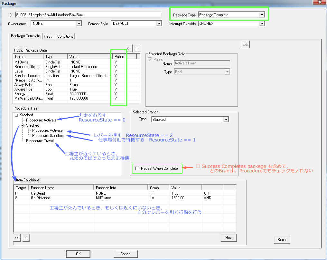
Task: Click the Type column header in Public Package Data
Action: click(x=55, y=57)
